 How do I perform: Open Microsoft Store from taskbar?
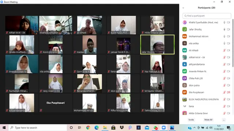click(x=113, y=128)
